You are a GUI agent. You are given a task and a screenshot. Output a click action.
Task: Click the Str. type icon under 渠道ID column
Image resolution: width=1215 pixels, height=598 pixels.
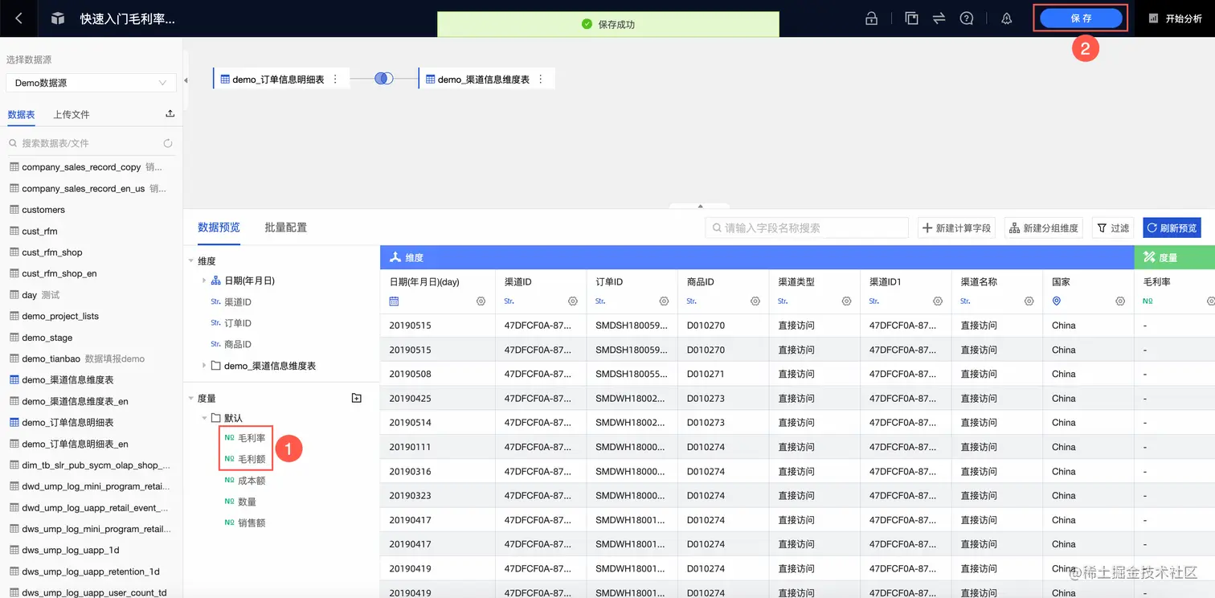509,301
